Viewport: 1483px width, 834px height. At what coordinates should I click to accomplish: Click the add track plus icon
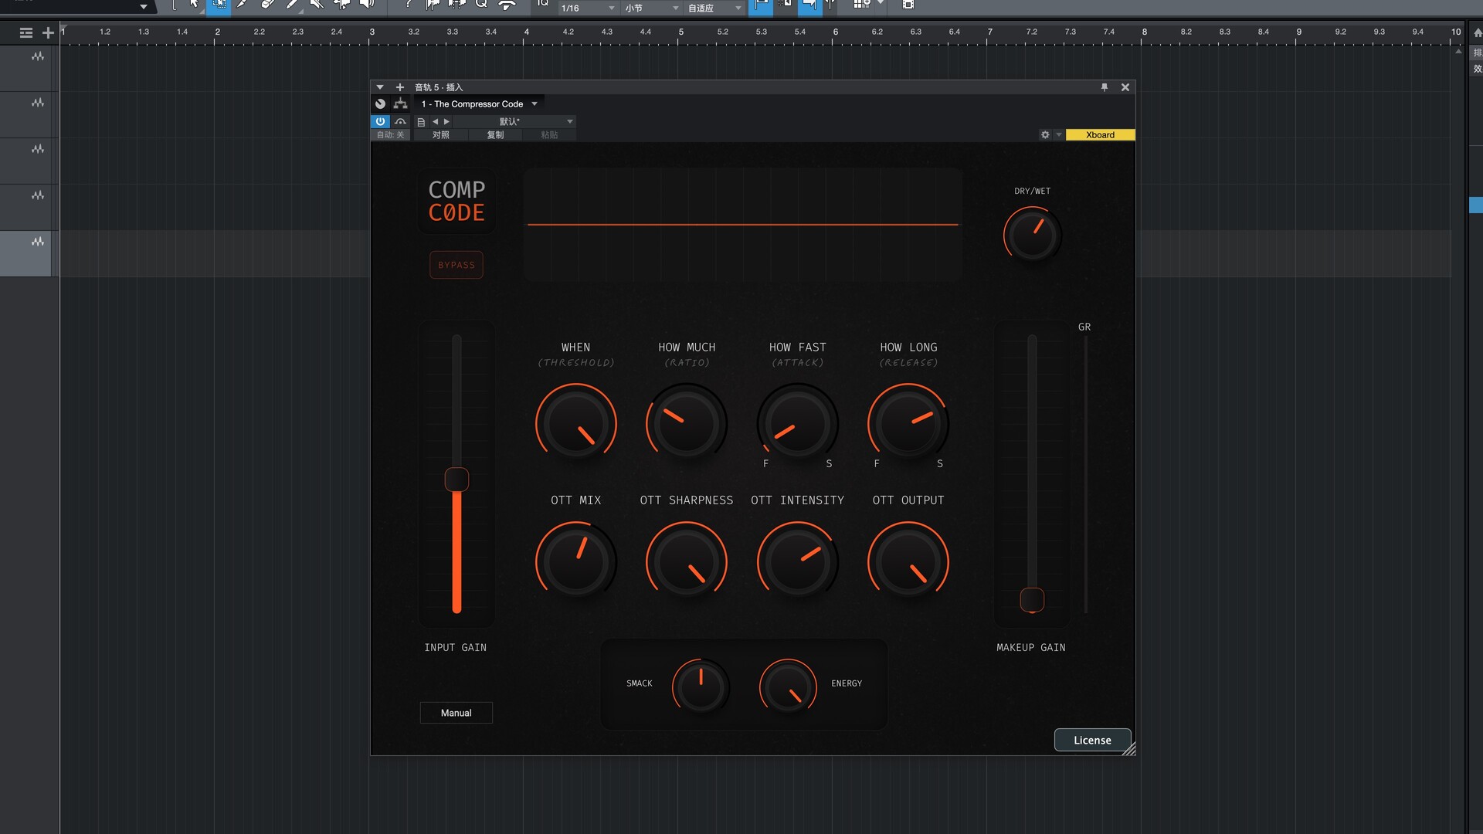tap(48, 32)
